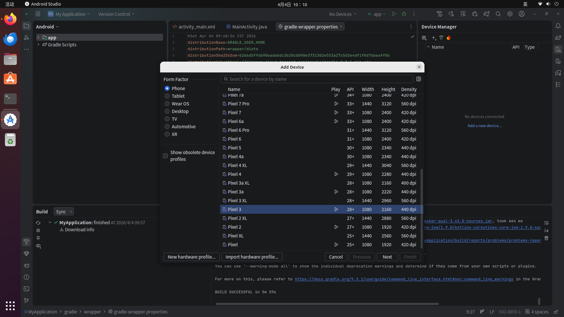The height and width of the screenshot is (317, 564).
Task: Expand the Gradle Scripts tree node
Action: [x=38, y=45]
